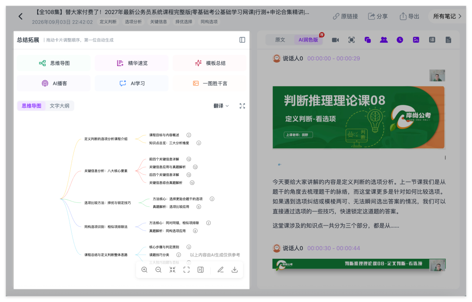Click the collapse-arrows shrink icon
472x302 pixels.
[x=173, y=270]
